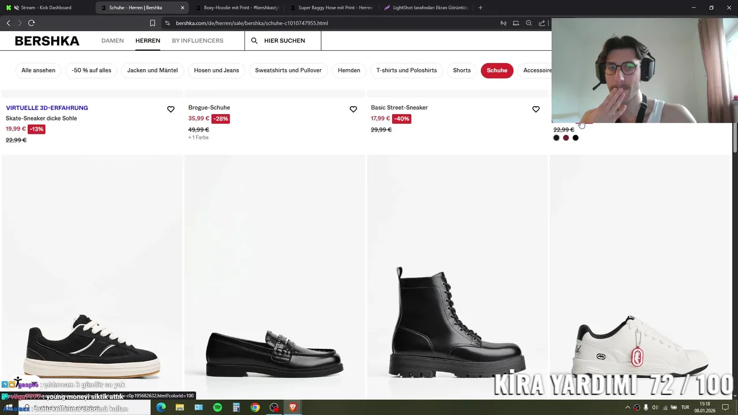
Task: Open the black lace-up boot image
Action: pyautogui.click(x=457, y=277)
